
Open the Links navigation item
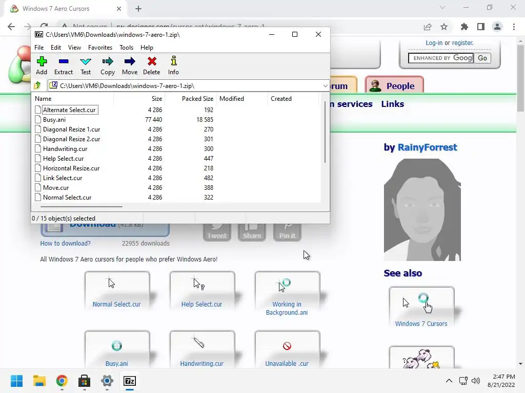(x=392, y=104)
